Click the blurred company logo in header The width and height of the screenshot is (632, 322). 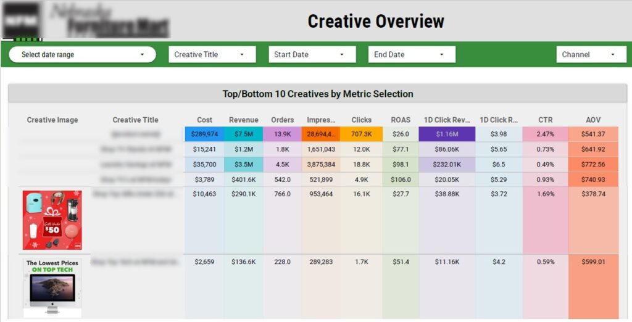[x=86, y=21]
